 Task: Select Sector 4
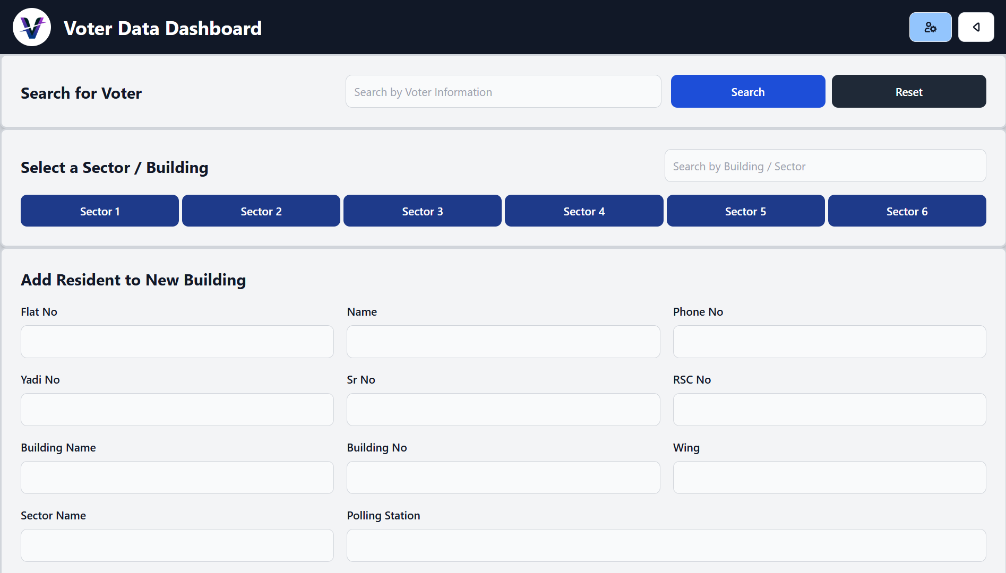coord(583,211)
